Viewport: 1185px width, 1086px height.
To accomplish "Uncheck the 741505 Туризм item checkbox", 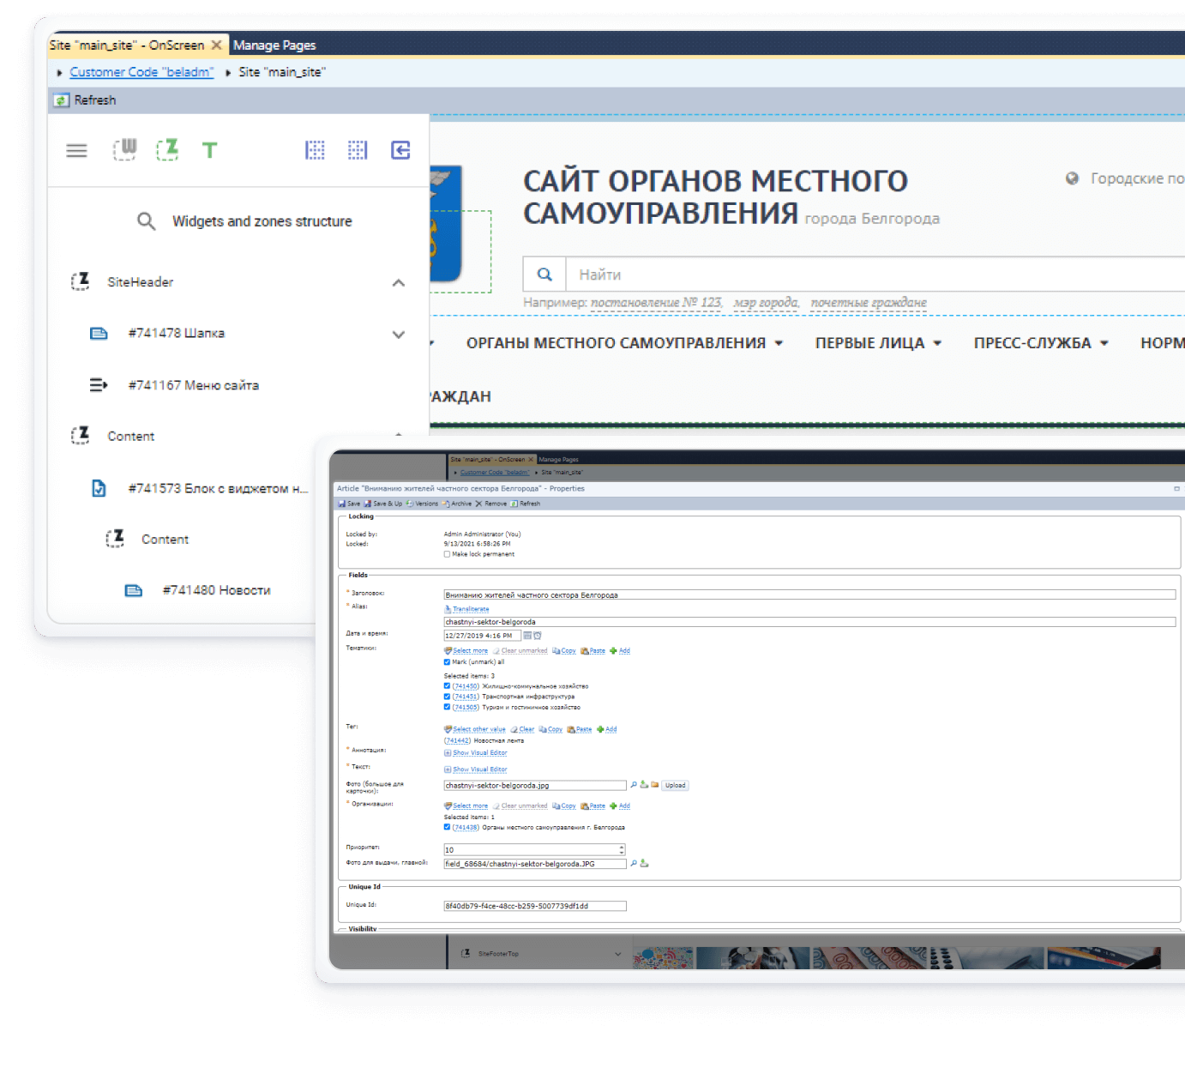I will point(447,707).
